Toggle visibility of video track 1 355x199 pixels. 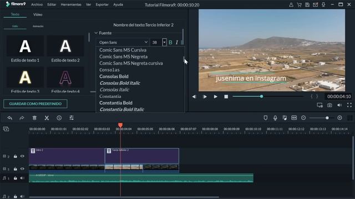pyautogui.click(x=22, y=169)
